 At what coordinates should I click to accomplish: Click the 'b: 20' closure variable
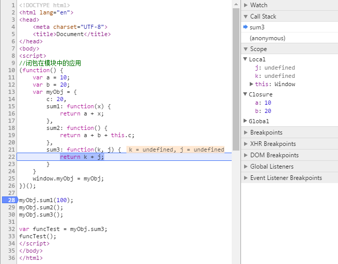[x=263, y=111]
